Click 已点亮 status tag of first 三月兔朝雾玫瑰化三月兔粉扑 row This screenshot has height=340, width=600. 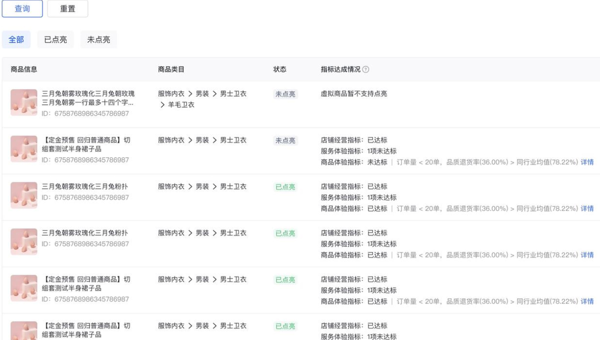pos(285,187)
